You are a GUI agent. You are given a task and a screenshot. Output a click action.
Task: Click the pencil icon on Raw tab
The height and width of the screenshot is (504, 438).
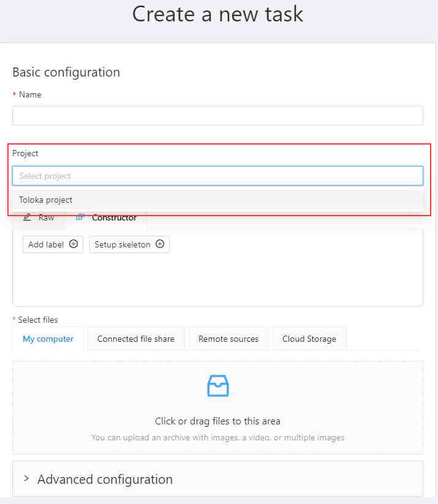[27, 218]
